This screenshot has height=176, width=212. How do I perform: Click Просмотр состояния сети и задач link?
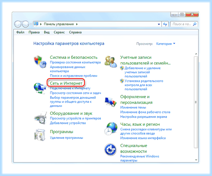pos(76,93)
